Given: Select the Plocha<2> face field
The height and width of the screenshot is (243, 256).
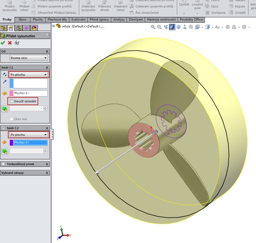Looking at the screenshot, I should [30, 142].
